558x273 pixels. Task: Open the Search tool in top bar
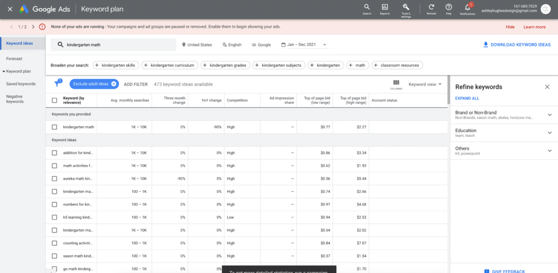[x=367, y=8]
